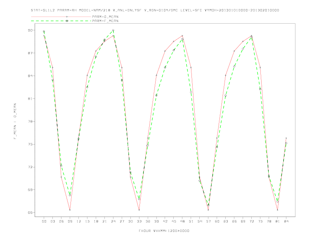Click the x-axis tick label 72
Screen dimensions: 312x241
[x=251, y=221]
